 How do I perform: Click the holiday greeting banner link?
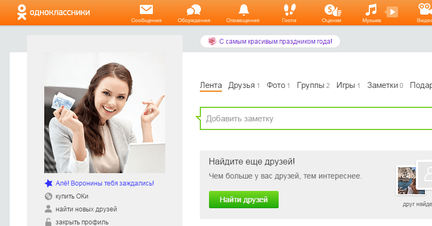tap(270, 42)
